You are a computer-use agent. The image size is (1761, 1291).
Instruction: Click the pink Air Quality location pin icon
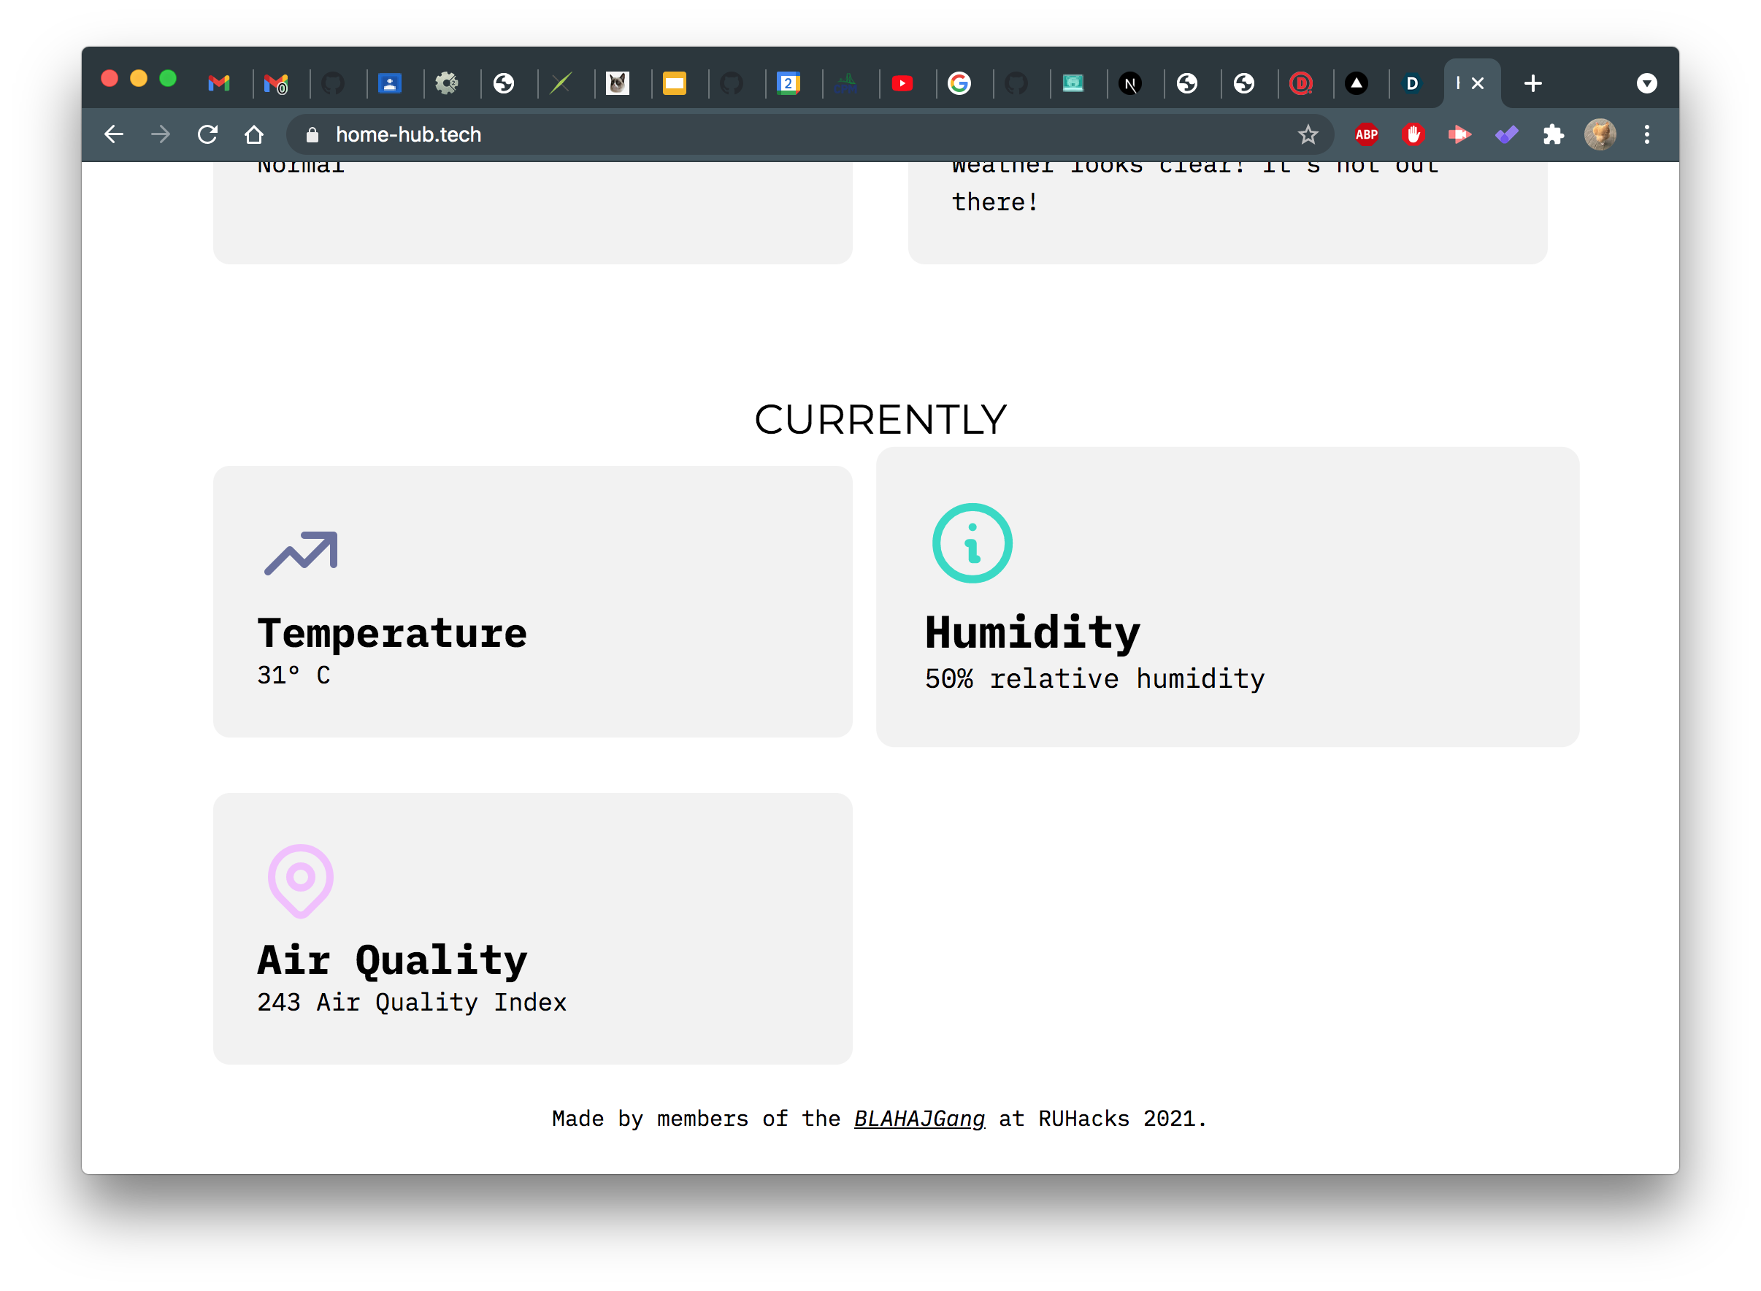(301, 880)
